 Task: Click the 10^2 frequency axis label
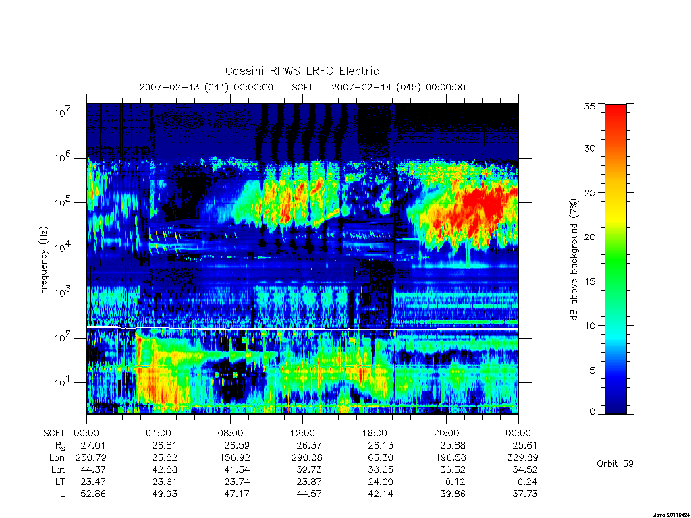coord(62,338)
